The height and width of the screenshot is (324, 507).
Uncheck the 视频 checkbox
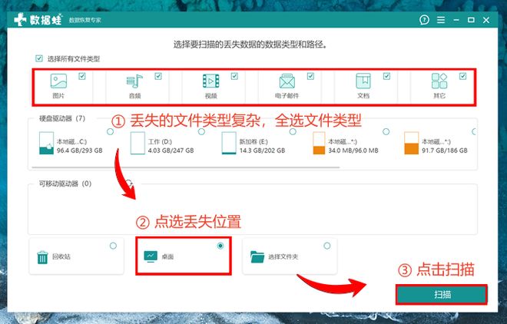[234, 76]
